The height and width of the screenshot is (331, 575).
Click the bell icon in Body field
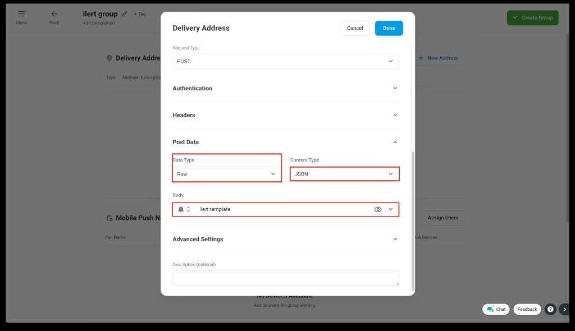coord(181,209)
